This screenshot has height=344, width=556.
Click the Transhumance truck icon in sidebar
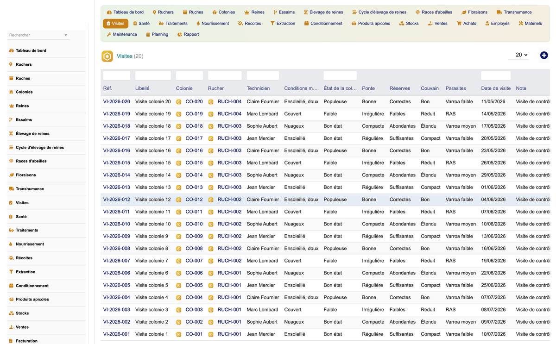point(11,189)
